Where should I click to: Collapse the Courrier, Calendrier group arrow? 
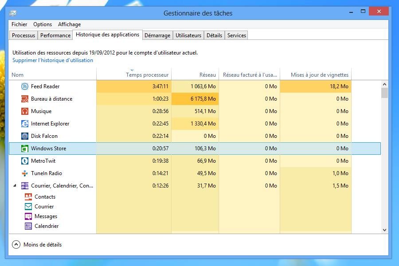(15, 186)
